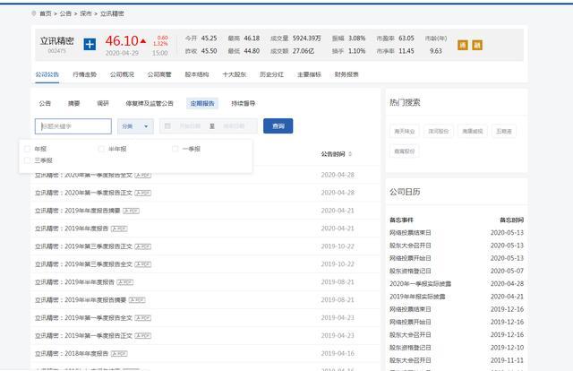The height and width of the screenshot is (371, 573).
Task: Click the 立讯精密 stock name heading
Action: pyautogui.click(x=57, y=41)
